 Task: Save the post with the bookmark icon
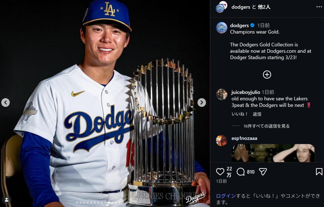point(319,172)
